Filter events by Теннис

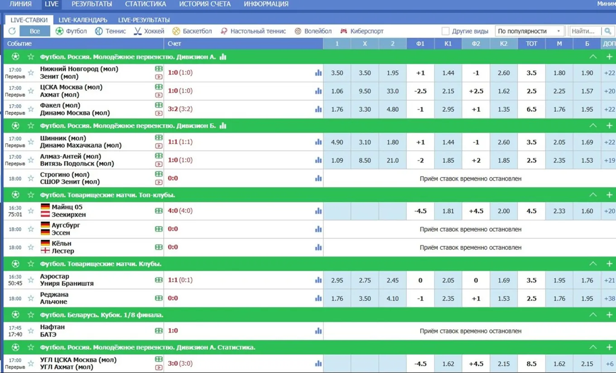111,31
